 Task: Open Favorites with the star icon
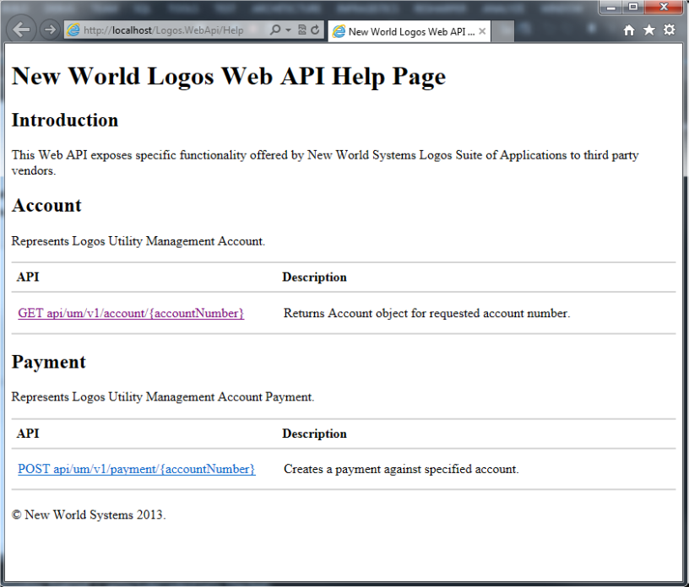pyautogui.click(x=648, y=30)
